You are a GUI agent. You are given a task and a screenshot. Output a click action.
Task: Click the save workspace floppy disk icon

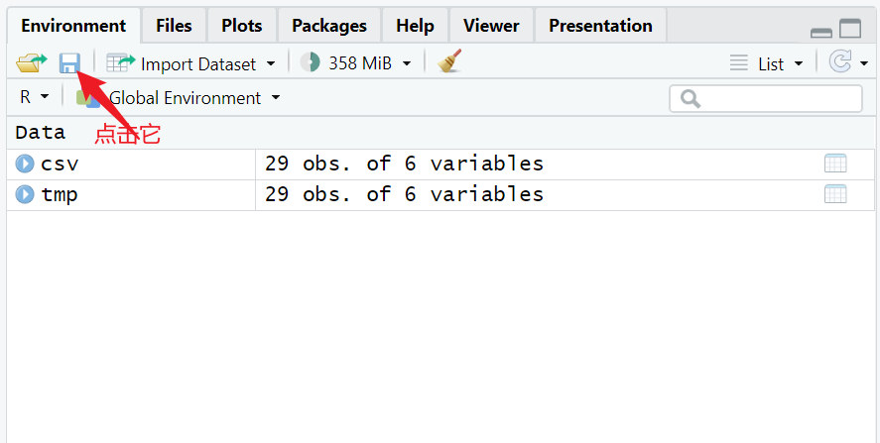[x=68, y=63]
